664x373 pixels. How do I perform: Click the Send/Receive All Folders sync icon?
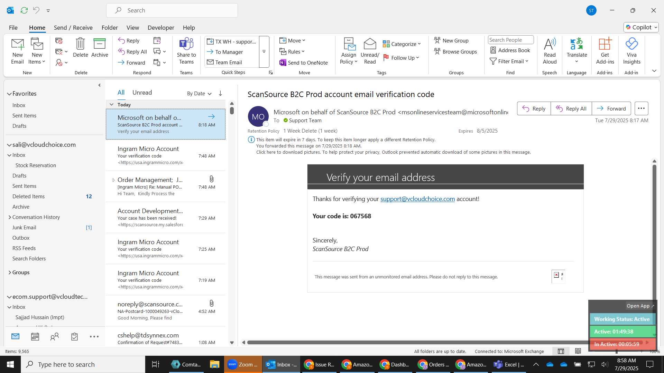pyautogui.click(x=24, y=10)
